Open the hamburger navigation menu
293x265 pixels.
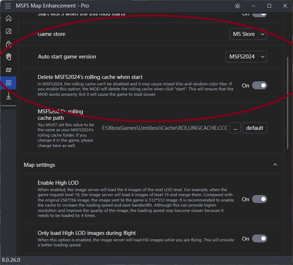tap(8, 6)
